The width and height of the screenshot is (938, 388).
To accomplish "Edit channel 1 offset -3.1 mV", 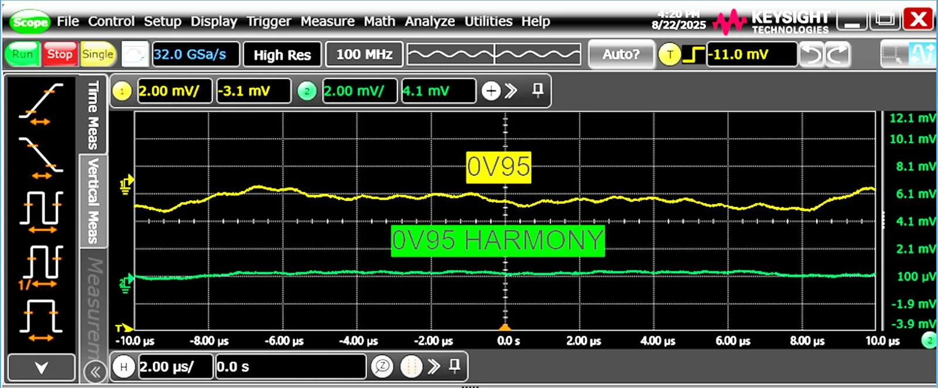I will tap(253, 91).
